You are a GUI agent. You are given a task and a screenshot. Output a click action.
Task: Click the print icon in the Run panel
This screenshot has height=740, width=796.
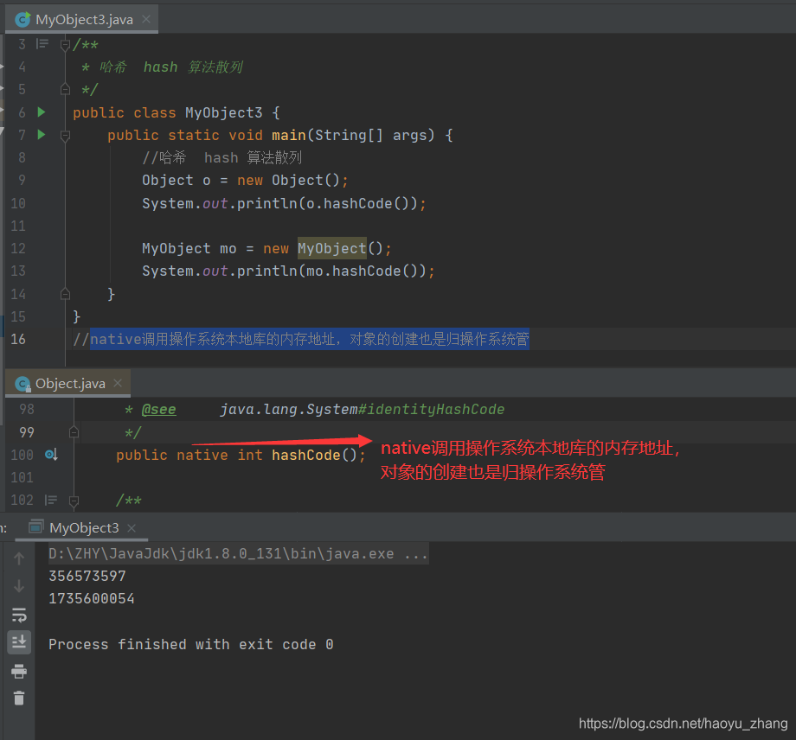tap(19, 671)
